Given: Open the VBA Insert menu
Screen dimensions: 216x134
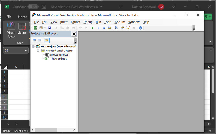Looking at the screenshot, I should [x=64, y=22].
